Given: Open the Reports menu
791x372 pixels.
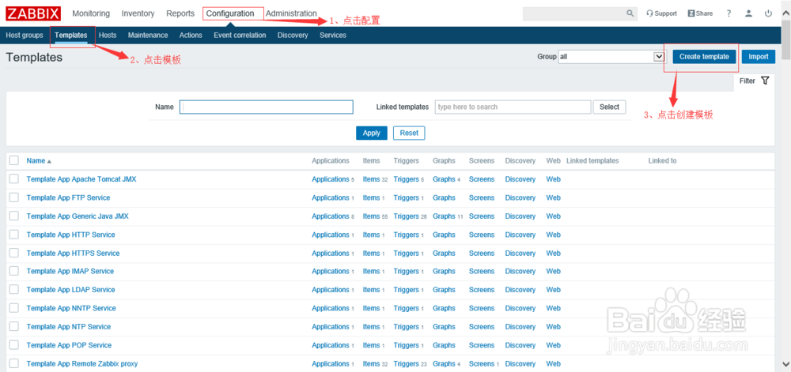Looking at the screenshot, I should point(180,13).
